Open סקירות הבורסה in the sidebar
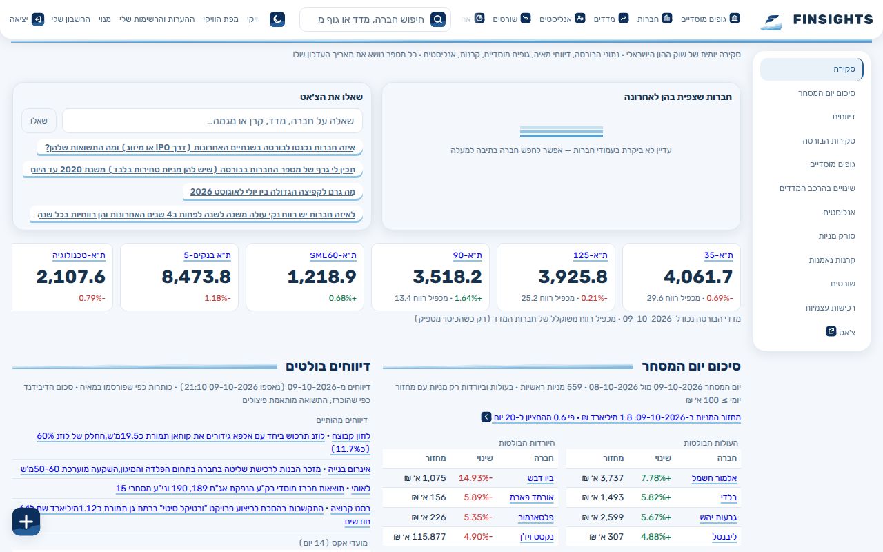Screen dimensions: 883x552 pos(812,141)
